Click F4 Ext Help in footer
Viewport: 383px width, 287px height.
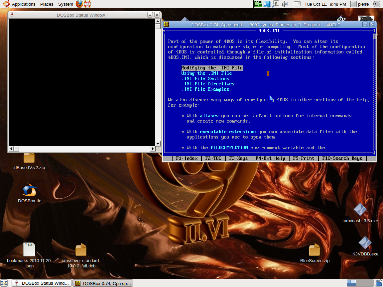click(x=270, y=158)
